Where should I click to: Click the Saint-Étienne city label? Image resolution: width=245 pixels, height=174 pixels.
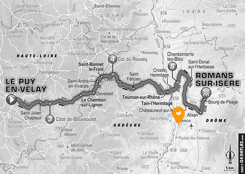coord(107,6)
